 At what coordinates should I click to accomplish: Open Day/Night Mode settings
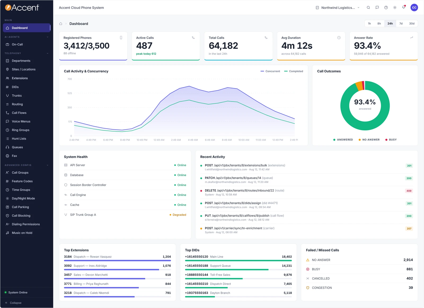point(26,199)
